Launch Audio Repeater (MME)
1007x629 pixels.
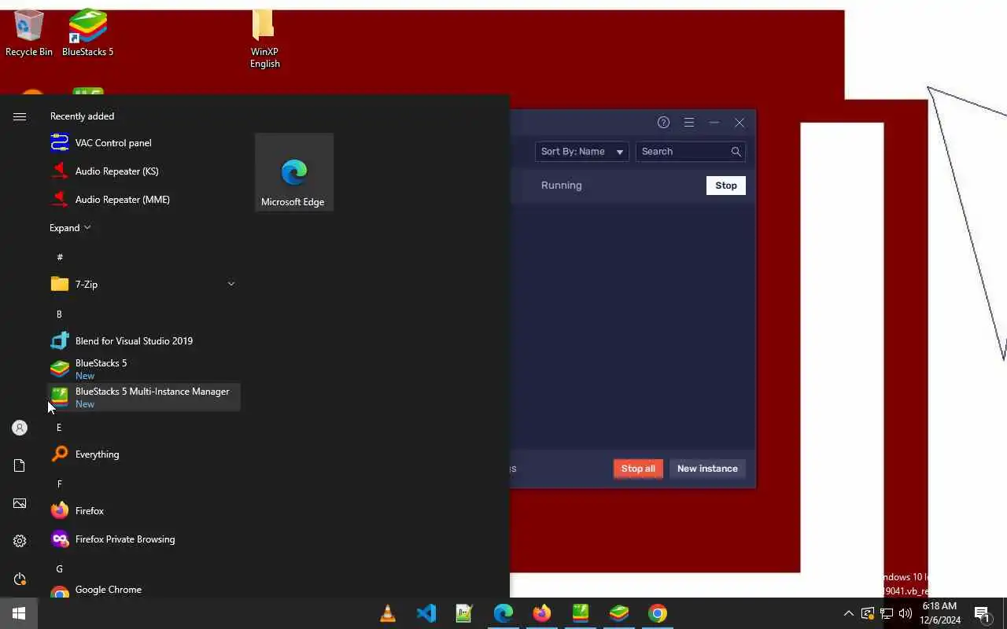143,200
